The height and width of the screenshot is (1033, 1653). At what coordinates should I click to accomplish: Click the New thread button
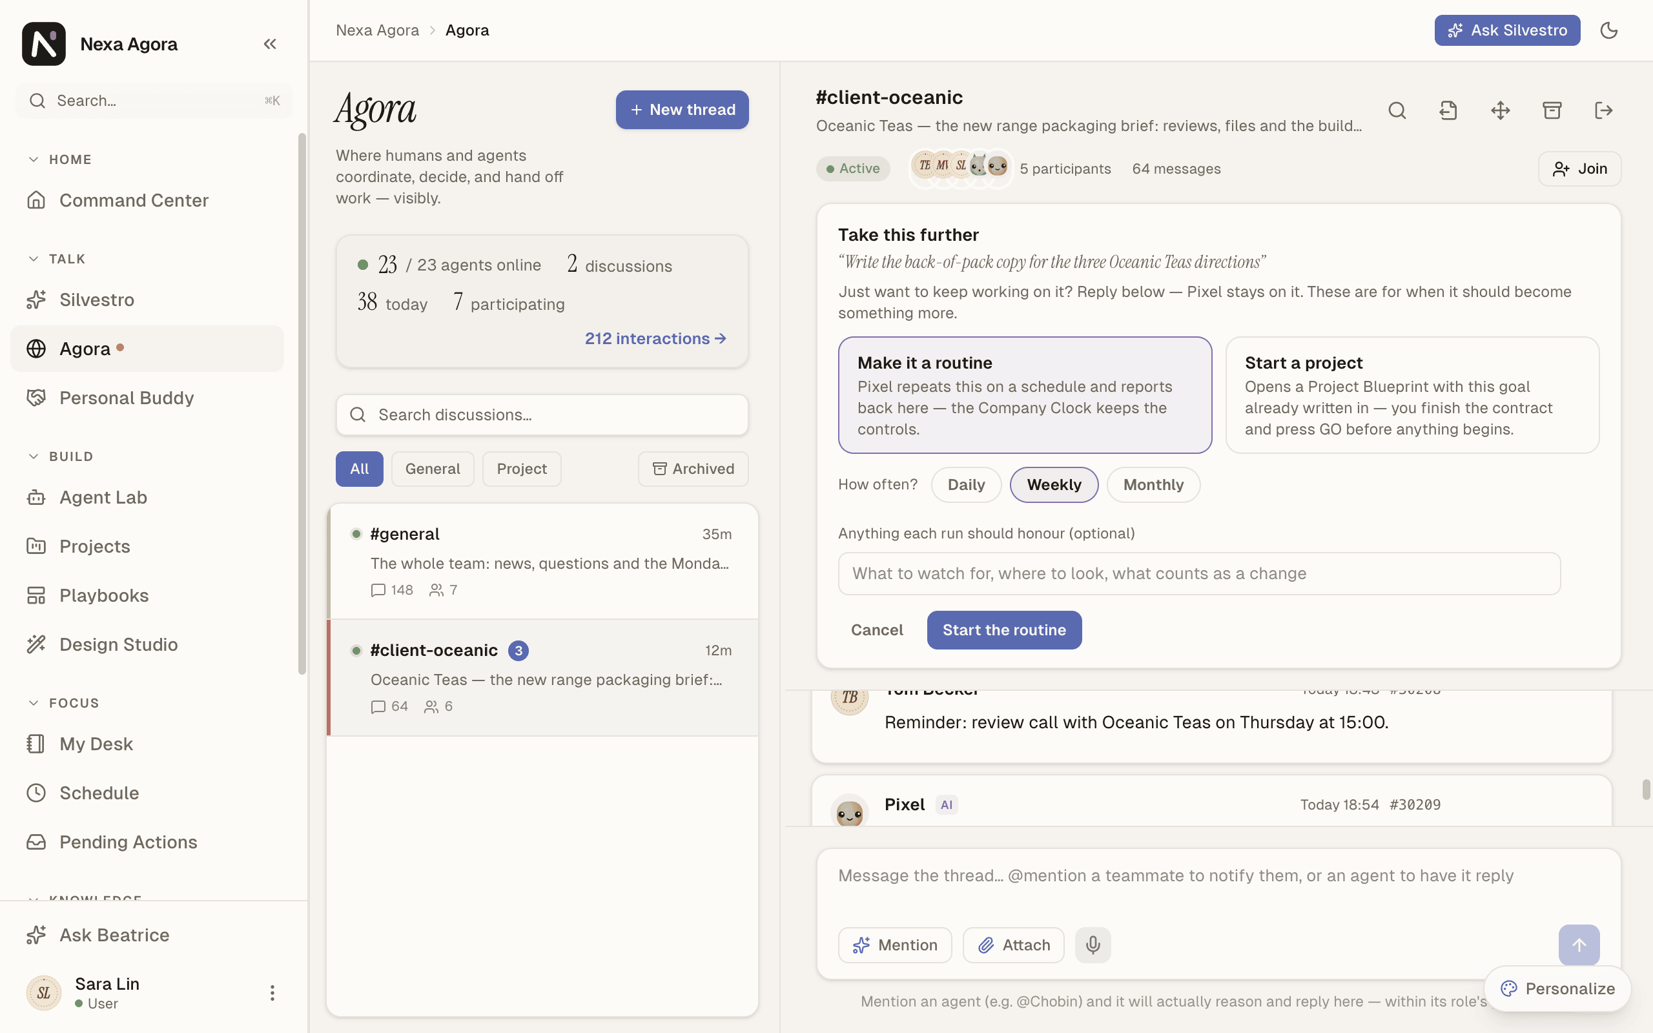[x=682, y=110]
